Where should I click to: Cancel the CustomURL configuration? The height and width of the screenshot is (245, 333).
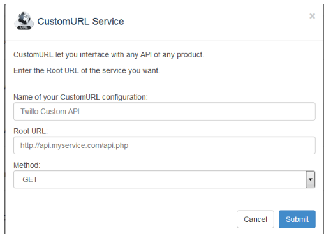click(x=255, y=219)
